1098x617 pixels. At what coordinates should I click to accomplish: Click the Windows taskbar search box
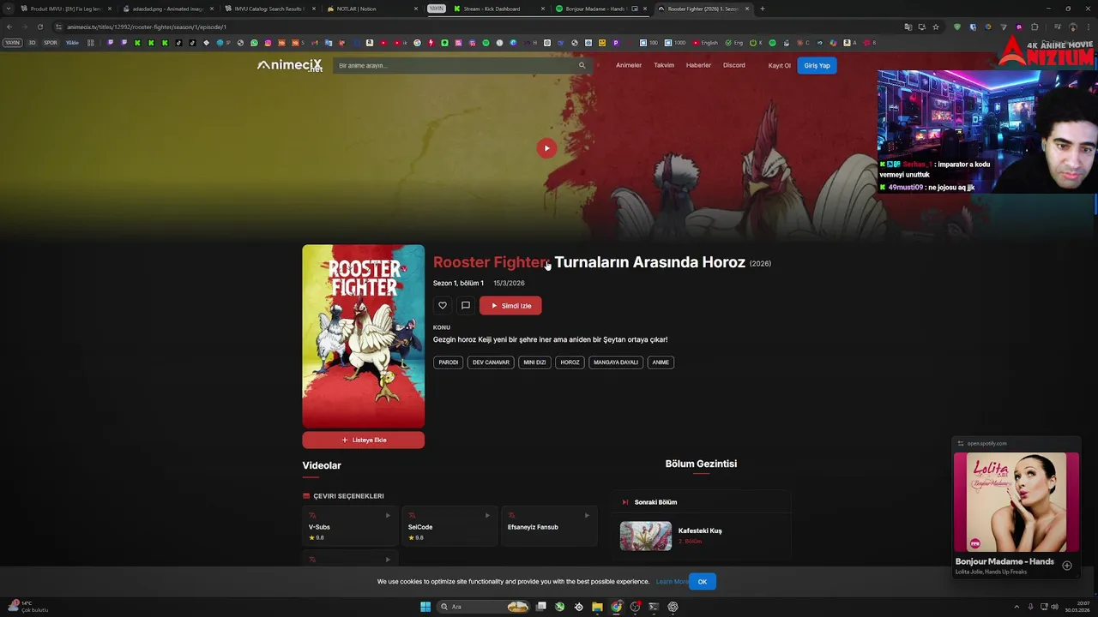[484, 607]
